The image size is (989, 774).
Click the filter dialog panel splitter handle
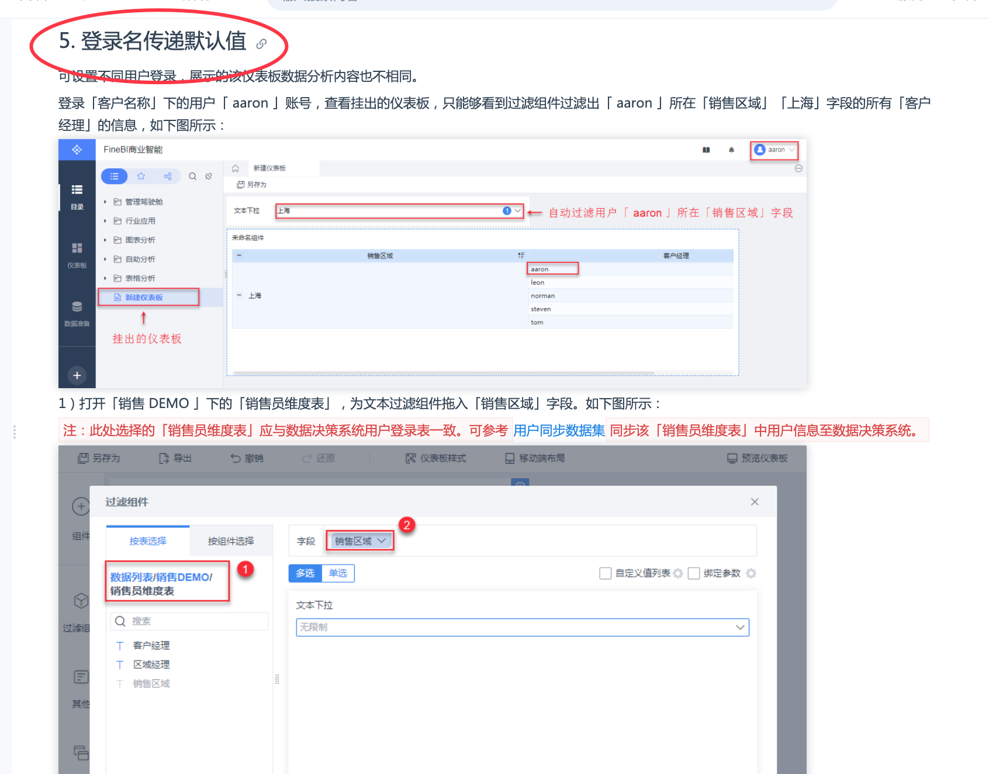[277, 679]
